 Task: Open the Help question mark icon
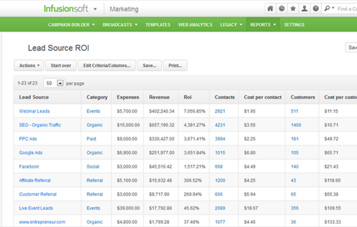pyautogui.click(x=316, y=9)
